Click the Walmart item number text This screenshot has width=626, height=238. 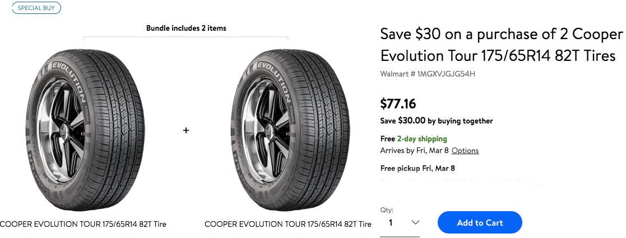pyautogui.click(x=428, y=74)
